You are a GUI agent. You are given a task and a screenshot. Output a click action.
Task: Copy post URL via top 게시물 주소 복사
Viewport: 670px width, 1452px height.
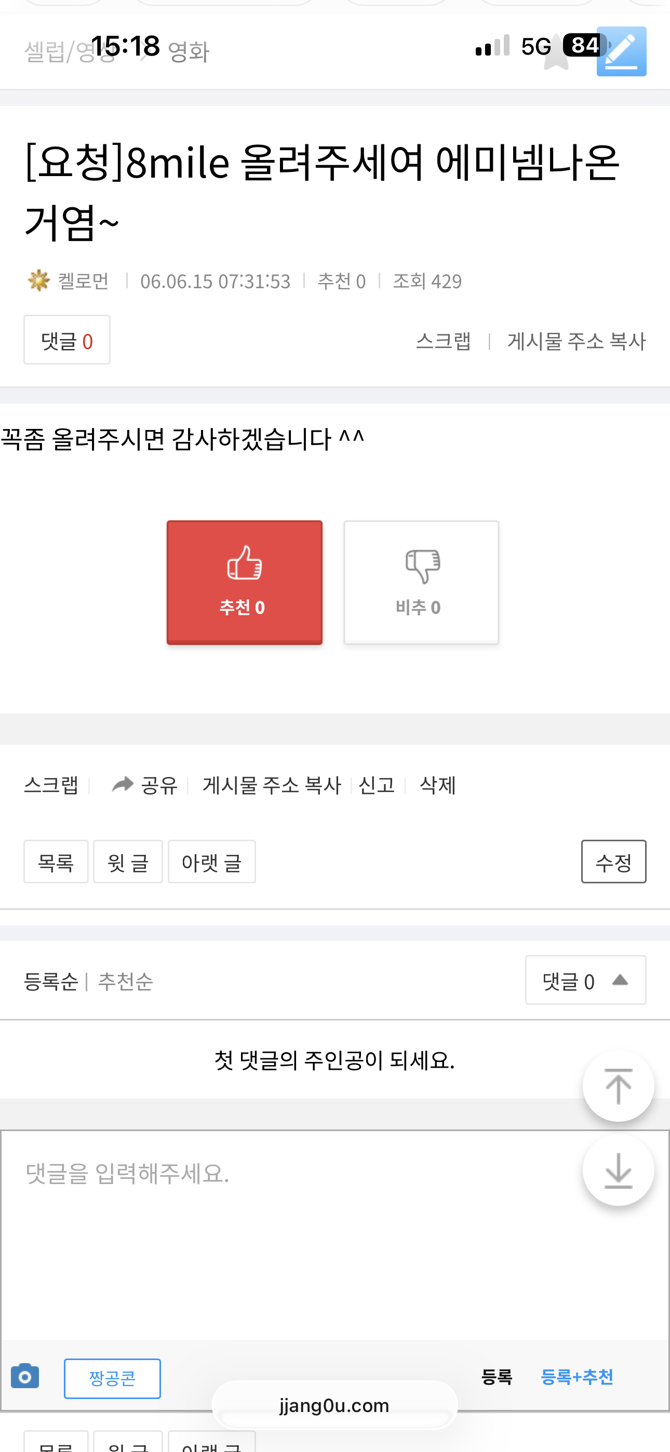coord(577,341)
